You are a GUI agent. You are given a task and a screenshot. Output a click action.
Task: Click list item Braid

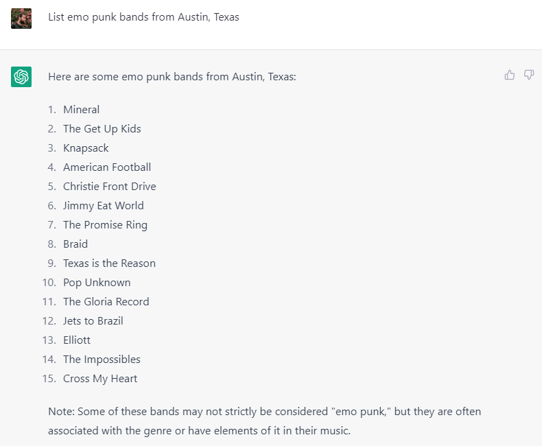pos(75,244)
